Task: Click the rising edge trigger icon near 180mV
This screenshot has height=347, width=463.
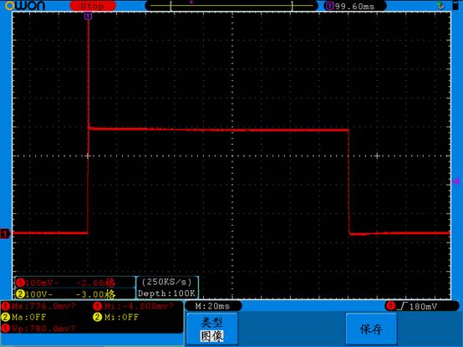Action: [402, 306]
